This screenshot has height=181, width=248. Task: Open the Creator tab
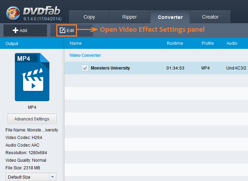(x=210, y=17)
